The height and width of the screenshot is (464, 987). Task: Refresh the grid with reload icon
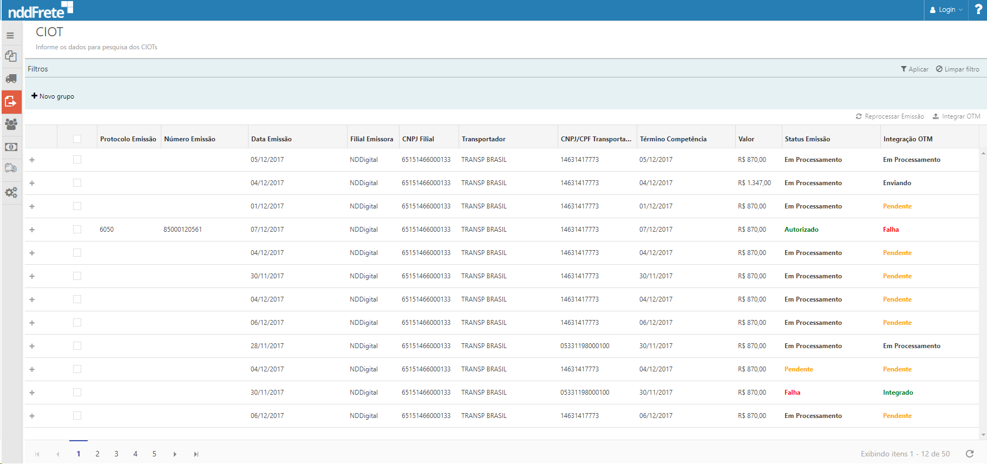coord(969,454)
